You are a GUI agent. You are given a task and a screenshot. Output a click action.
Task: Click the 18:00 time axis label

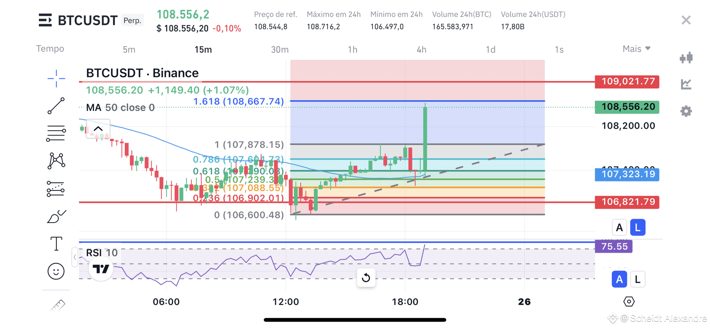coord(405,302)
